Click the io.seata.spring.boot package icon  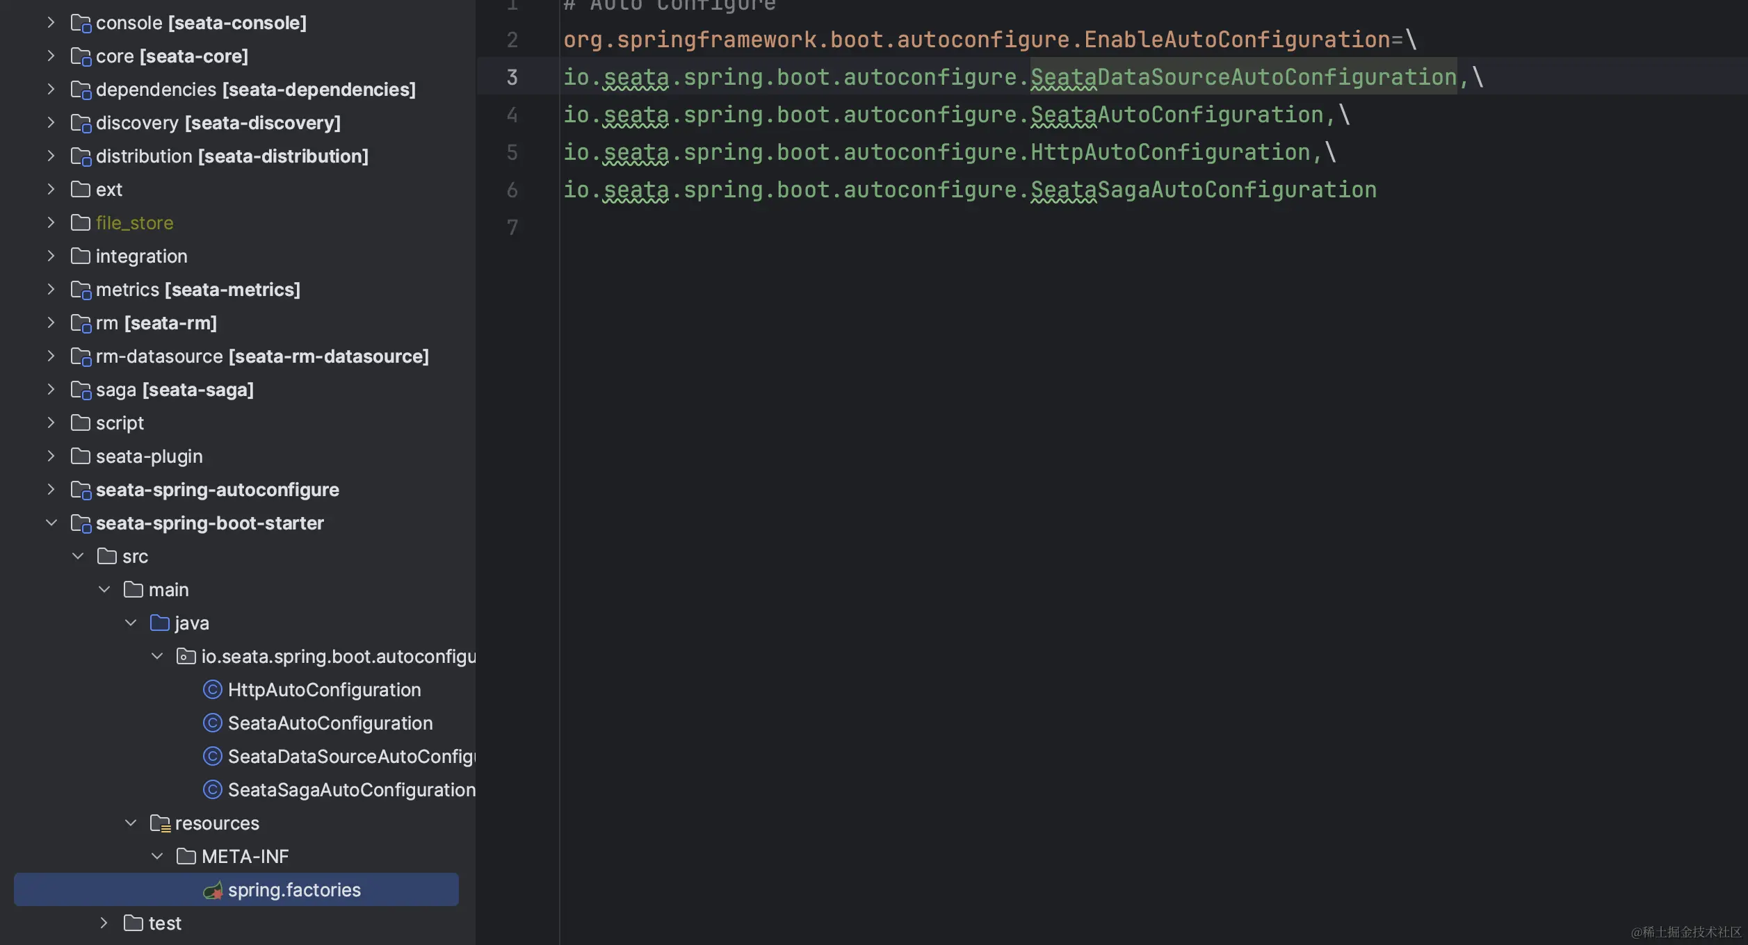tap(186, 657)
